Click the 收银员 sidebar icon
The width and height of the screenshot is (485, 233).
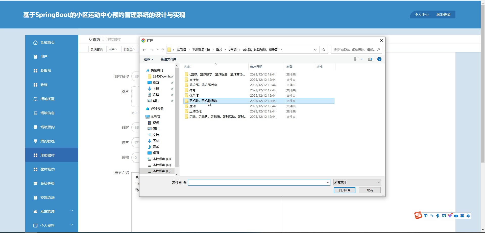[35, 71]
